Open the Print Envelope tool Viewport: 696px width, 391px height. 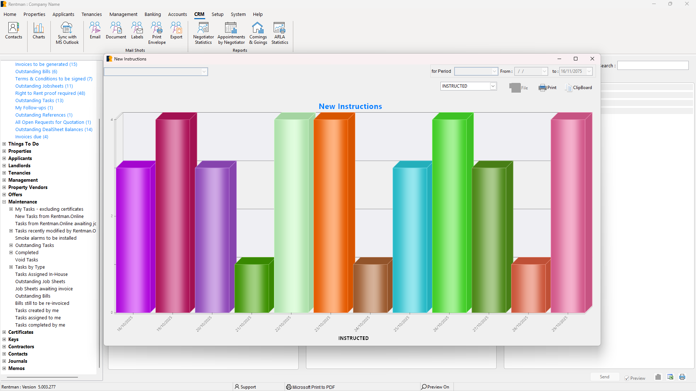tap(157, 33)
